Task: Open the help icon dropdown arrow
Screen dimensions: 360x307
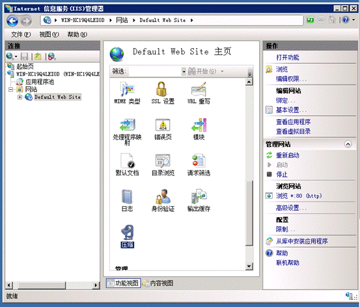Action: (353, 20)
